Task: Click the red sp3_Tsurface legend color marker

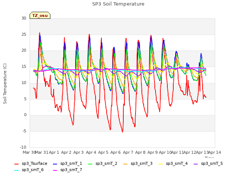Action: 16,164
